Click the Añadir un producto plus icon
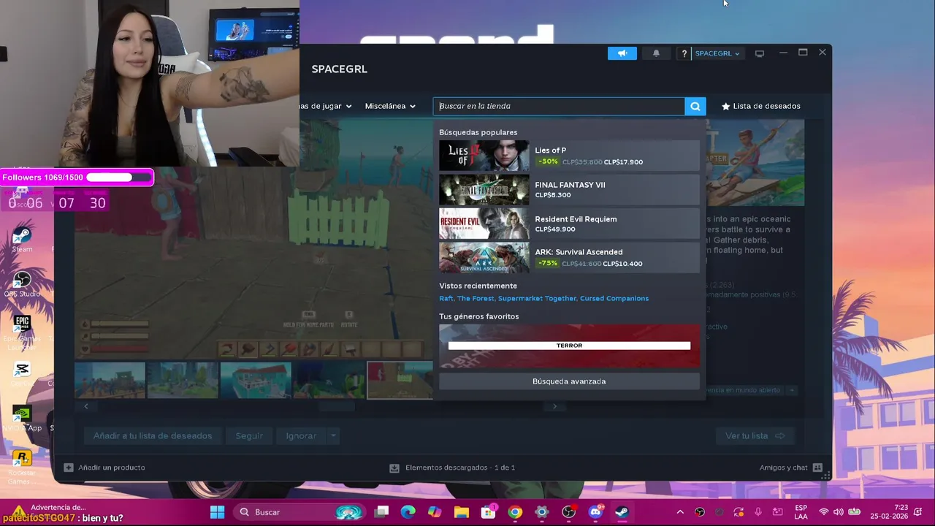This screenshot has width=935, height=526. click(x=69, y=468)
